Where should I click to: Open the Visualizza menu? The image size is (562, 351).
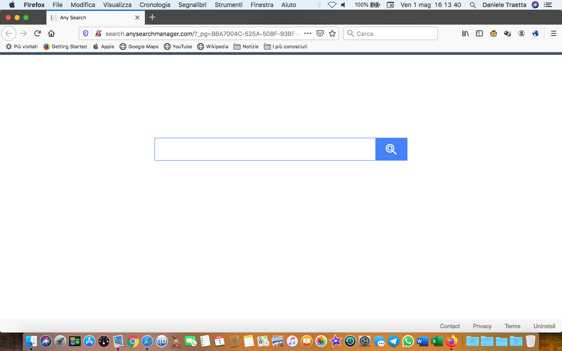click(x=117, y=5)
